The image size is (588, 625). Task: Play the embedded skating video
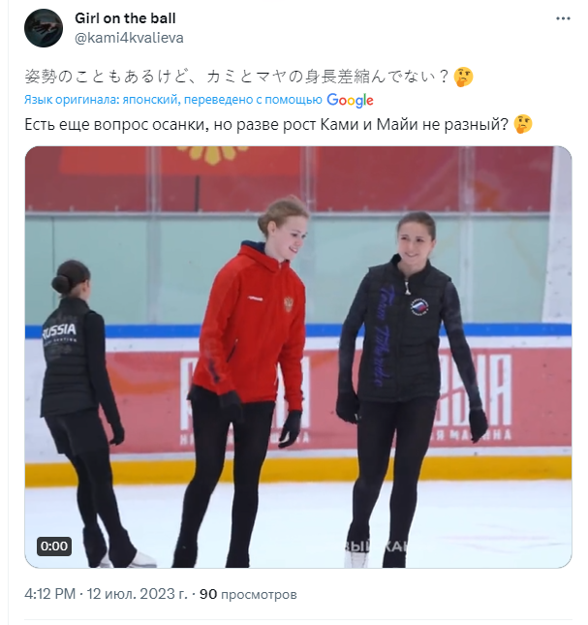pos(298,357)
